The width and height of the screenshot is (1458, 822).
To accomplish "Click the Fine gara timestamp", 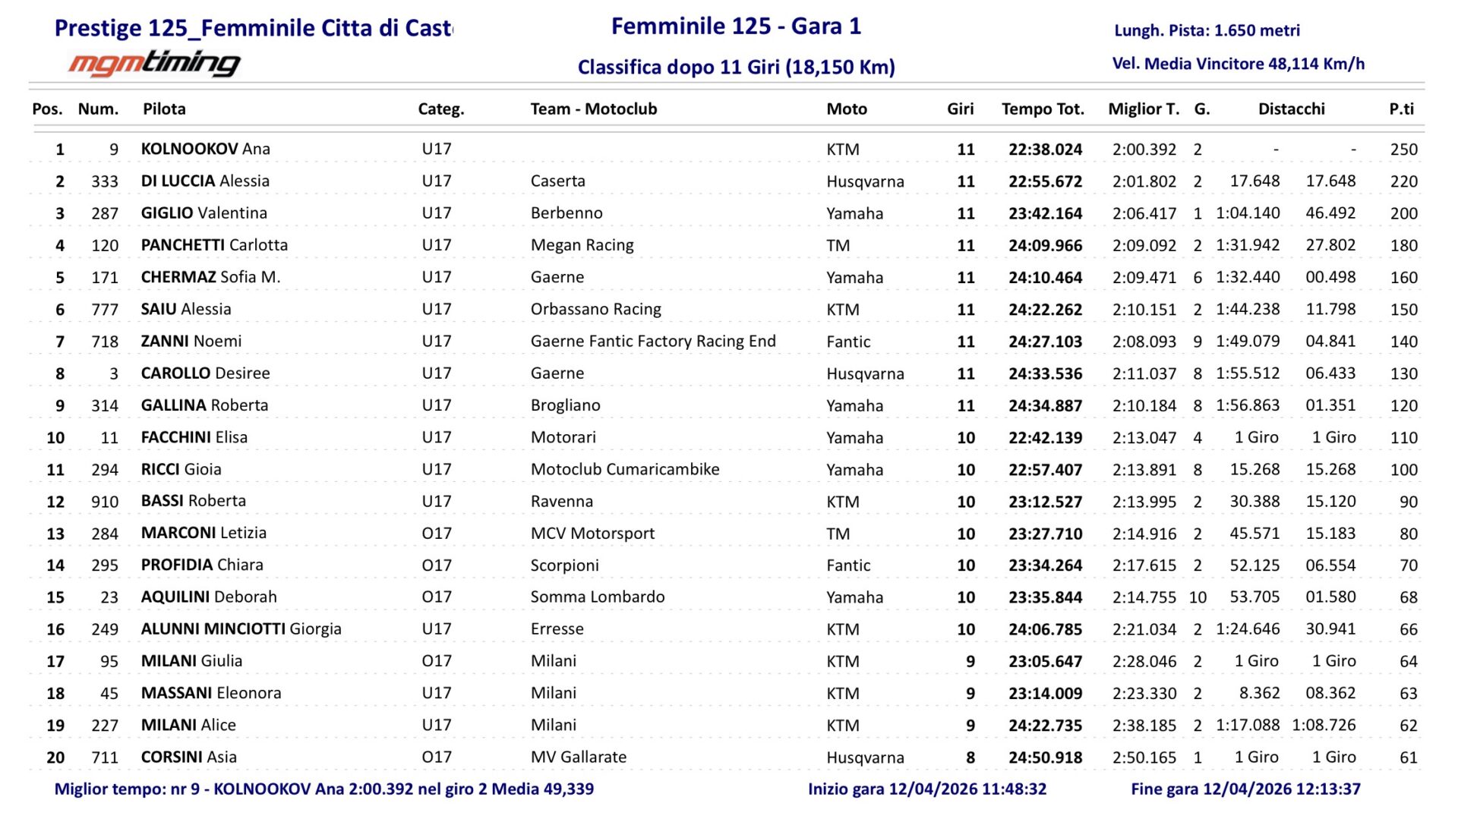I will click(x=1245, y=789).
